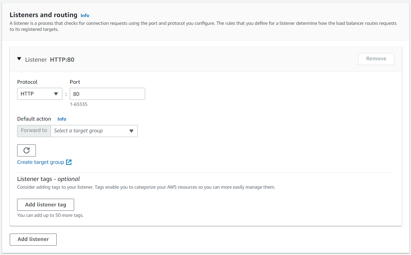Click the Add listener button

(x=33, y=239)
